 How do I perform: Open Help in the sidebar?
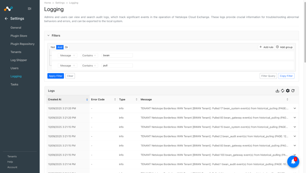(10, 162)
